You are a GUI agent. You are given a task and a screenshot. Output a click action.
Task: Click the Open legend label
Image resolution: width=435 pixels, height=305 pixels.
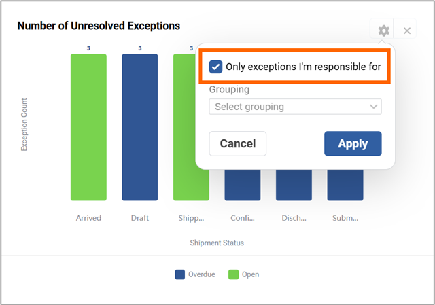251,275
